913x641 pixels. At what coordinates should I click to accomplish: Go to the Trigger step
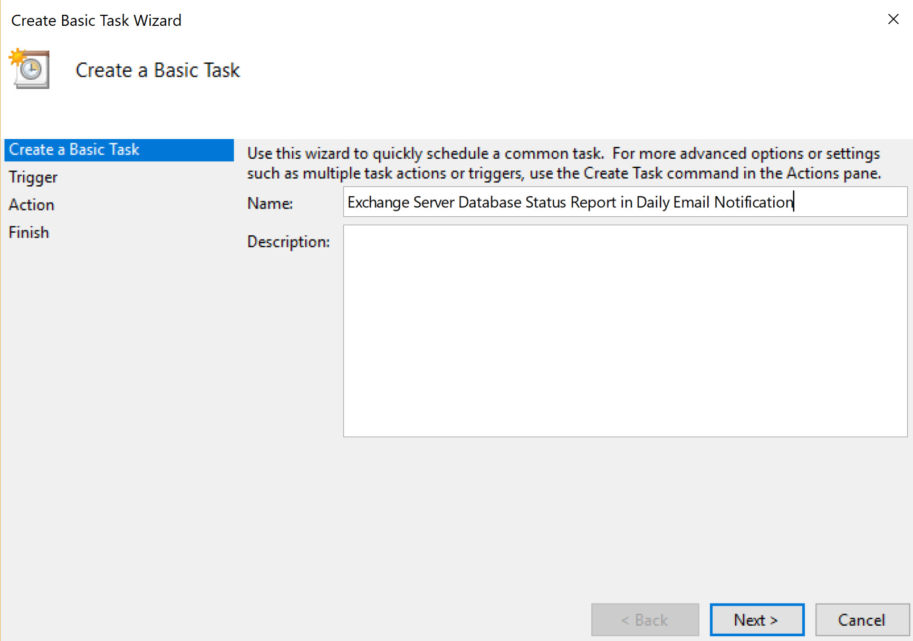pos(33,177)
